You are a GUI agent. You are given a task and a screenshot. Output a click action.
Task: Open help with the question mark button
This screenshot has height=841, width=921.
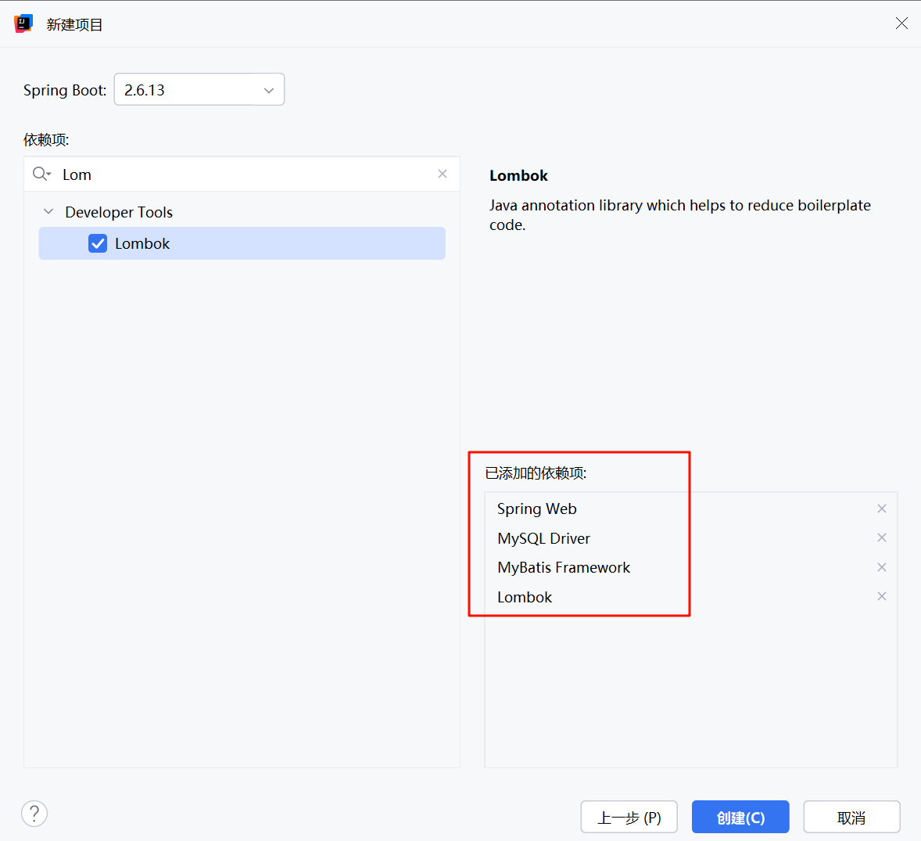point(34,814)
